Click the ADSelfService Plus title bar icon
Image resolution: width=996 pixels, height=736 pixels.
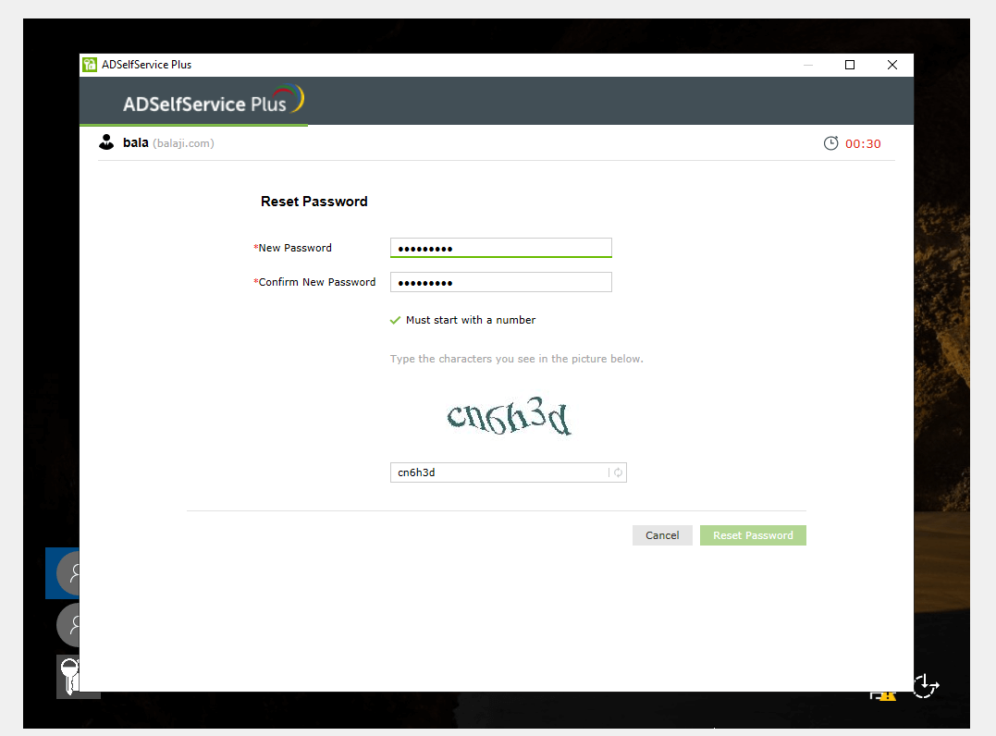point(90,64)
